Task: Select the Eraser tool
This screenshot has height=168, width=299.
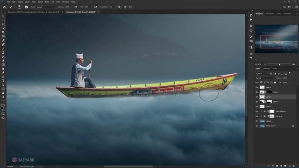Action: [x=3, y=61]
